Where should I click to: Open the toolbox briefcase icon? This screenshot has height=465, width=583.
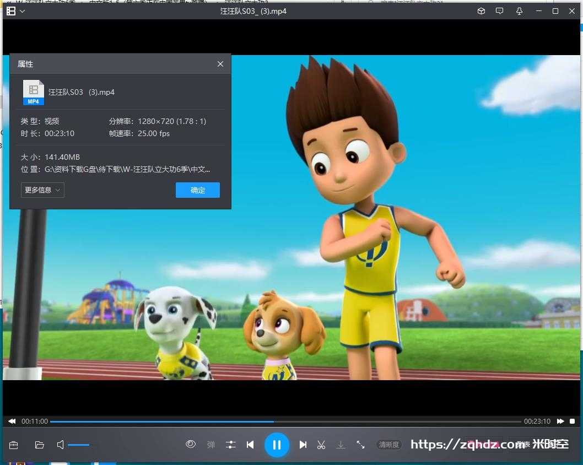click(13, 445)
